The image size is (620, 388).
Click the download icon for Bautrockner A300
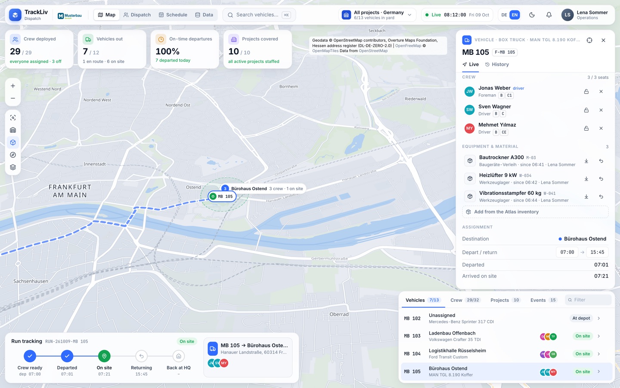(x=586, y=161)
